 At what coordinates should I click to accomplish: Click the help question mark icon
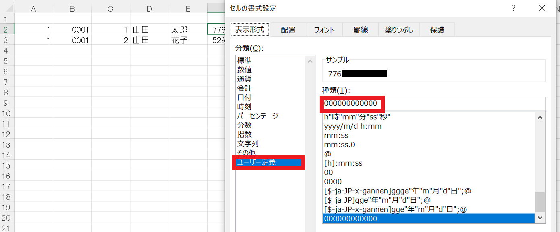pyautogui.click(x=514, y=8)
